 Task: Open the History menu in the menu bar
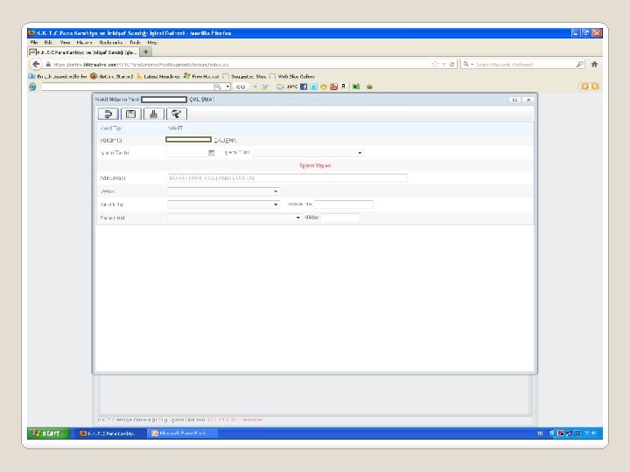point(84,43)
